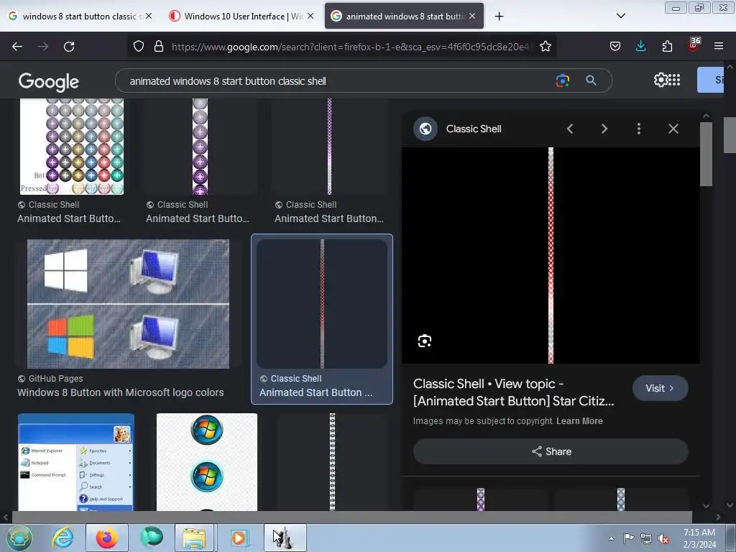Go to Google home via logo
Screen dimensions: 736x552
click(48, 82)
